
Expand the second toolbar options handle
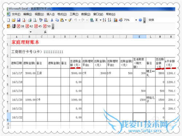53,26
